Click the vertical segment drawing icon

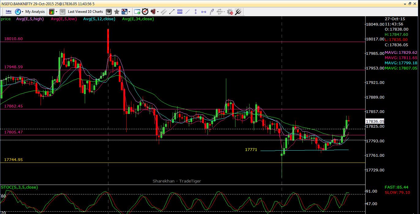(196, 12)
